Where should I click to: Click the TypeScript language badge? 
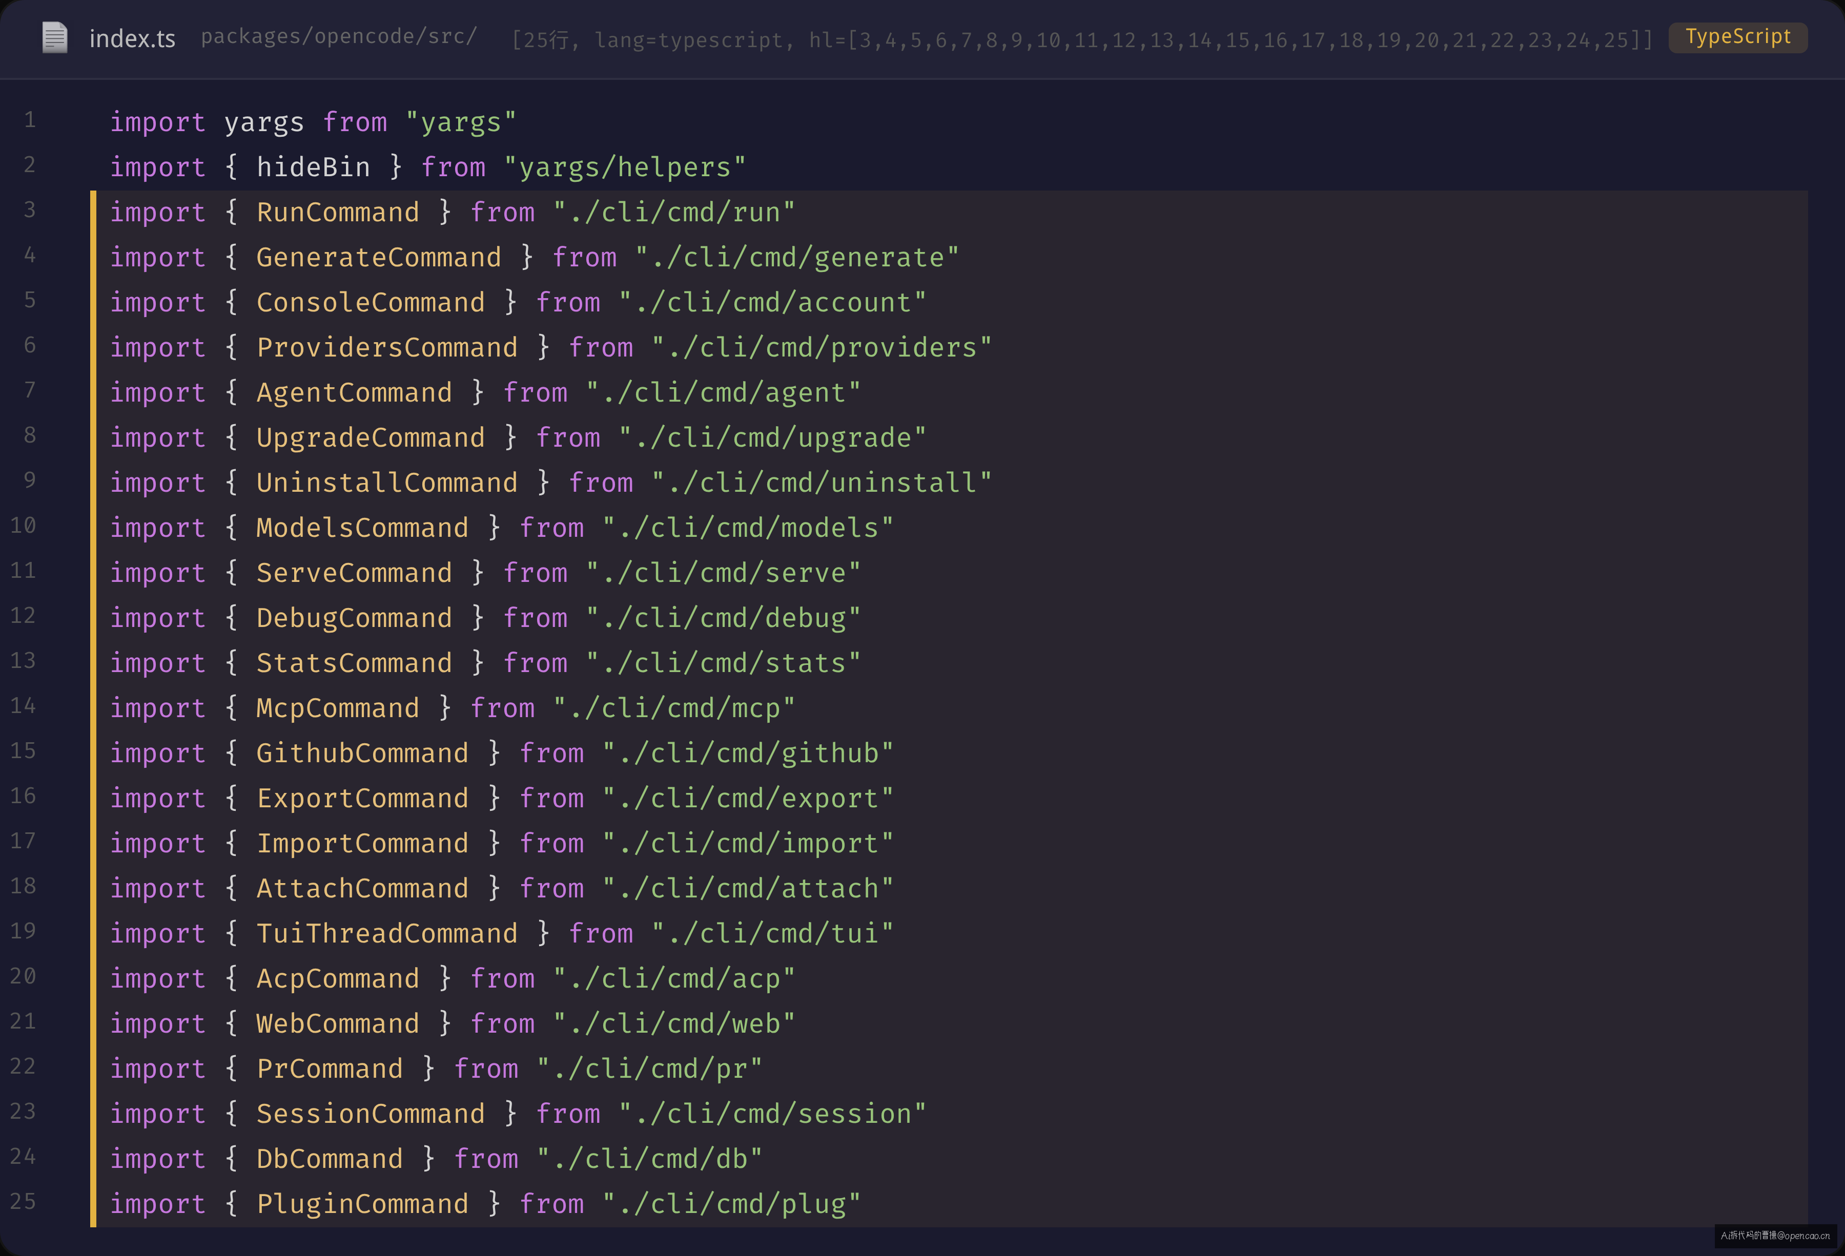[1737, 37]
